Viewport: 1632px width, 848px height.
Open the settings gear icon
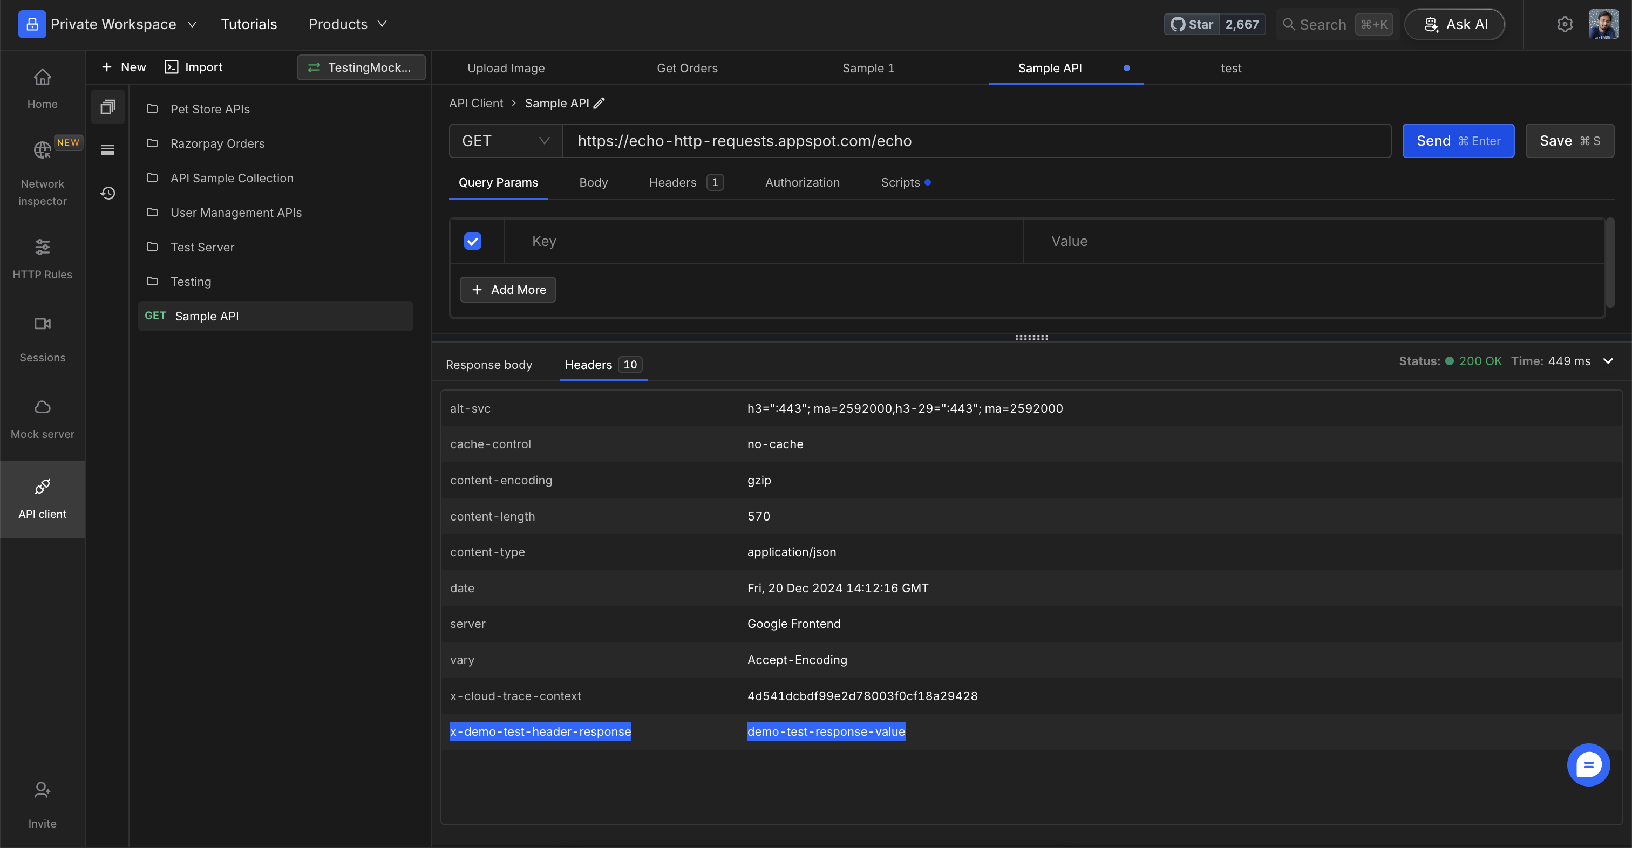(1564, 25)
